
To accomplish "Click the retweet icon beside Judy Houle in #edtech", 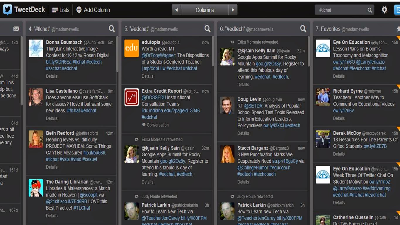I will (x=232, y=197).
